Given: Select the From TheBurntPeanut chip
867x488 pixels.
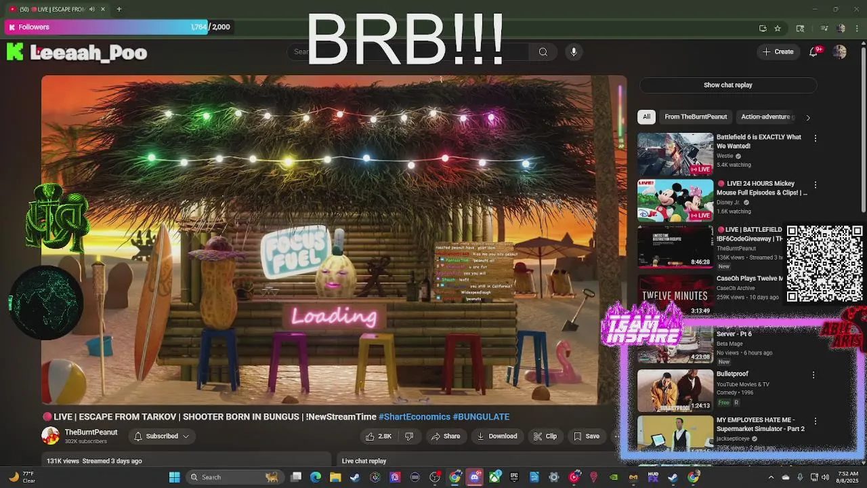Looking at the screenshot, I should (696, 117).
